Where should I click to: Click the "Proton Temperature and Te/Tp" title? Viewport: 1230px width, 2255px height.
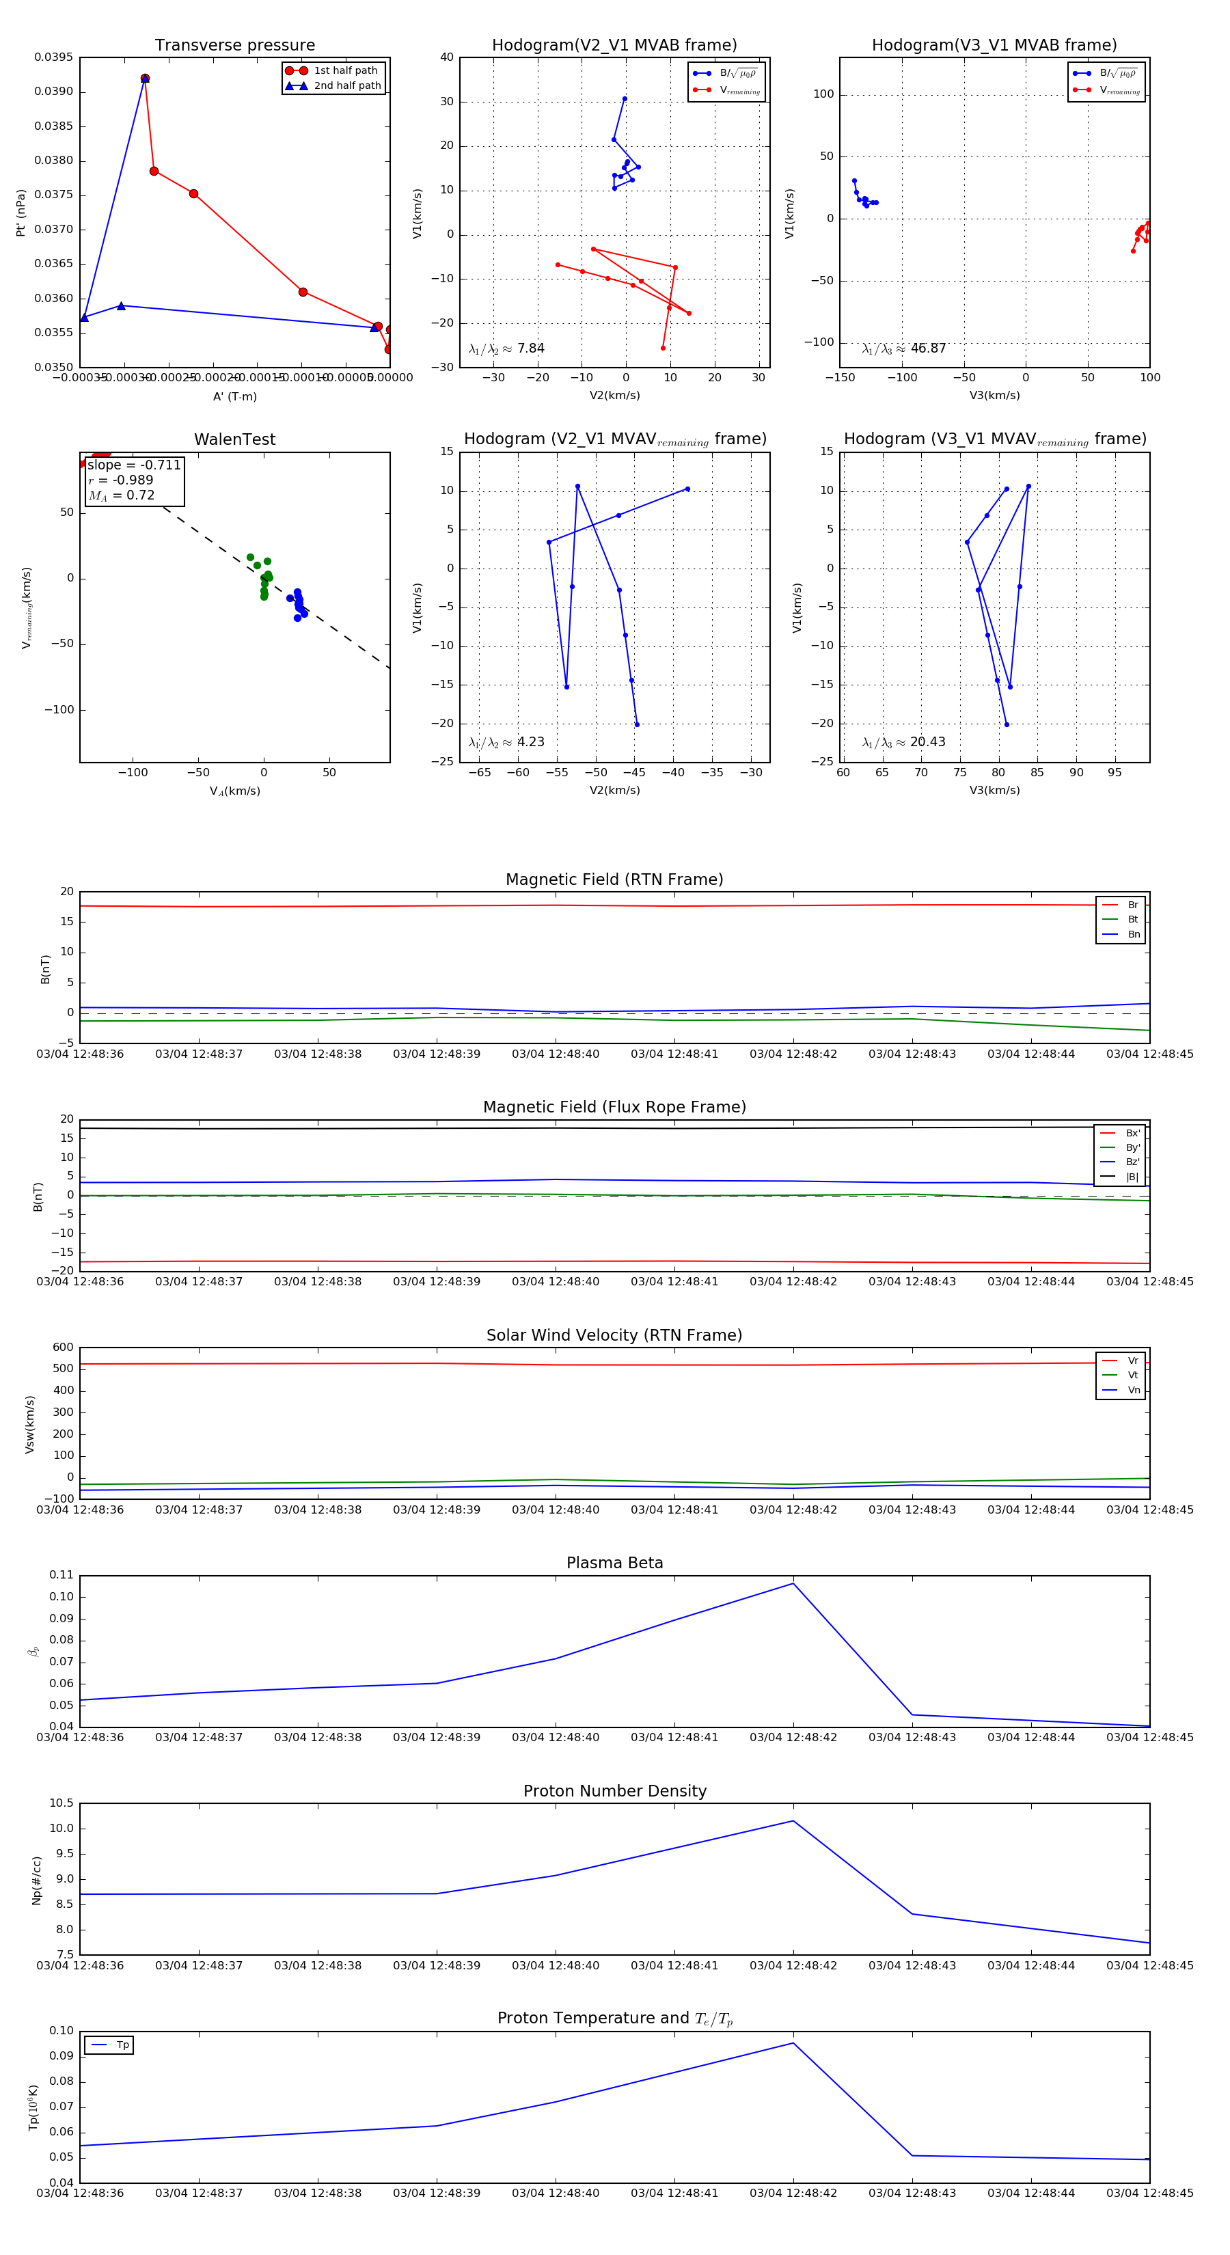tap(614, 2019)
